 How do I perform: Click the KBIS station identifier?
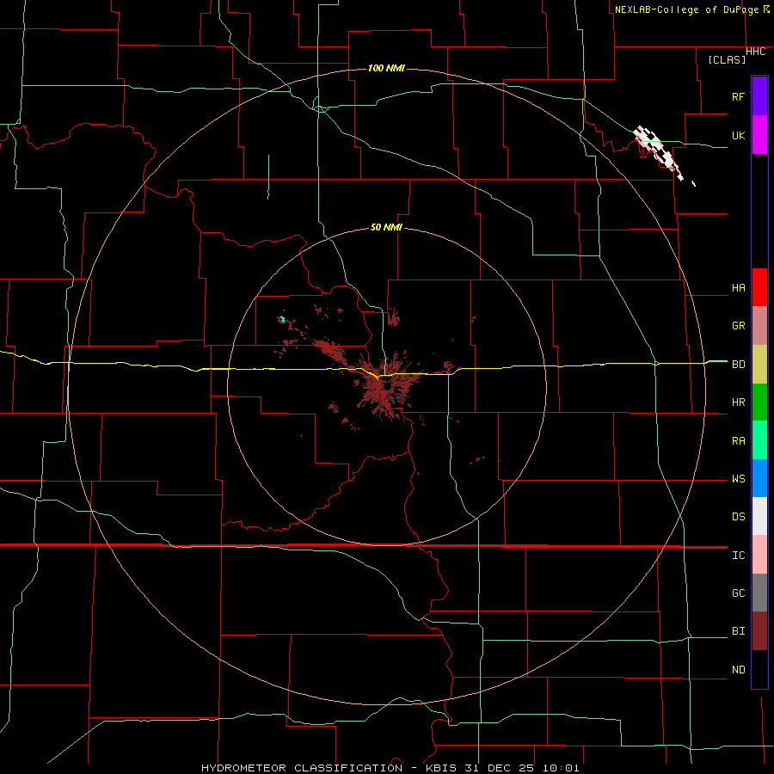click(441, 768)
